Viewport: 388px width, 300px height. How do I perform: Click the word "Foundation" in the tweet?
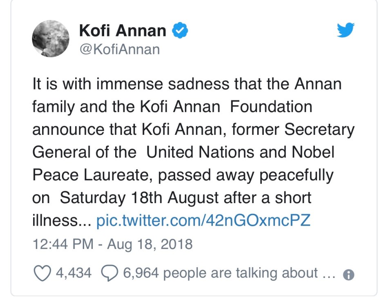(x=271, y=107)
